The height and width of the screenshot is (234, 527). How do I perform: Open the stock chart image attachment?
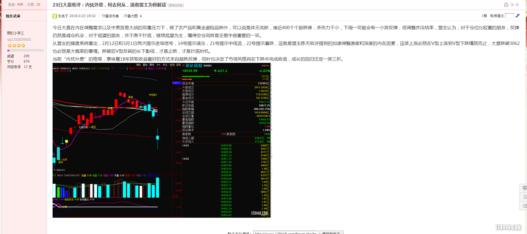coord(162,140)
